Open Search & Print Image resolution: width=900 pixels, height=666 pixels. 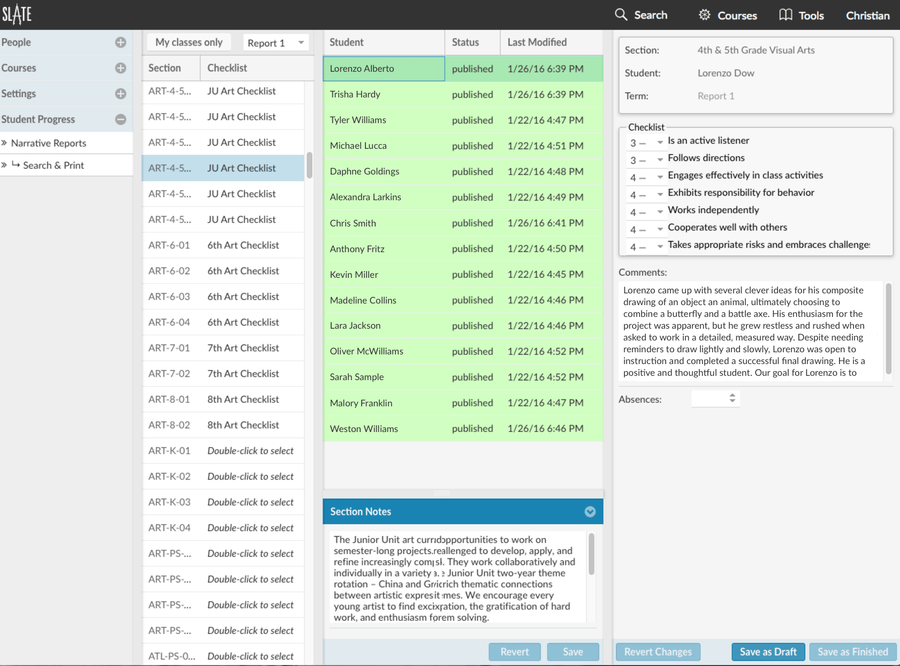click(54, 165)
